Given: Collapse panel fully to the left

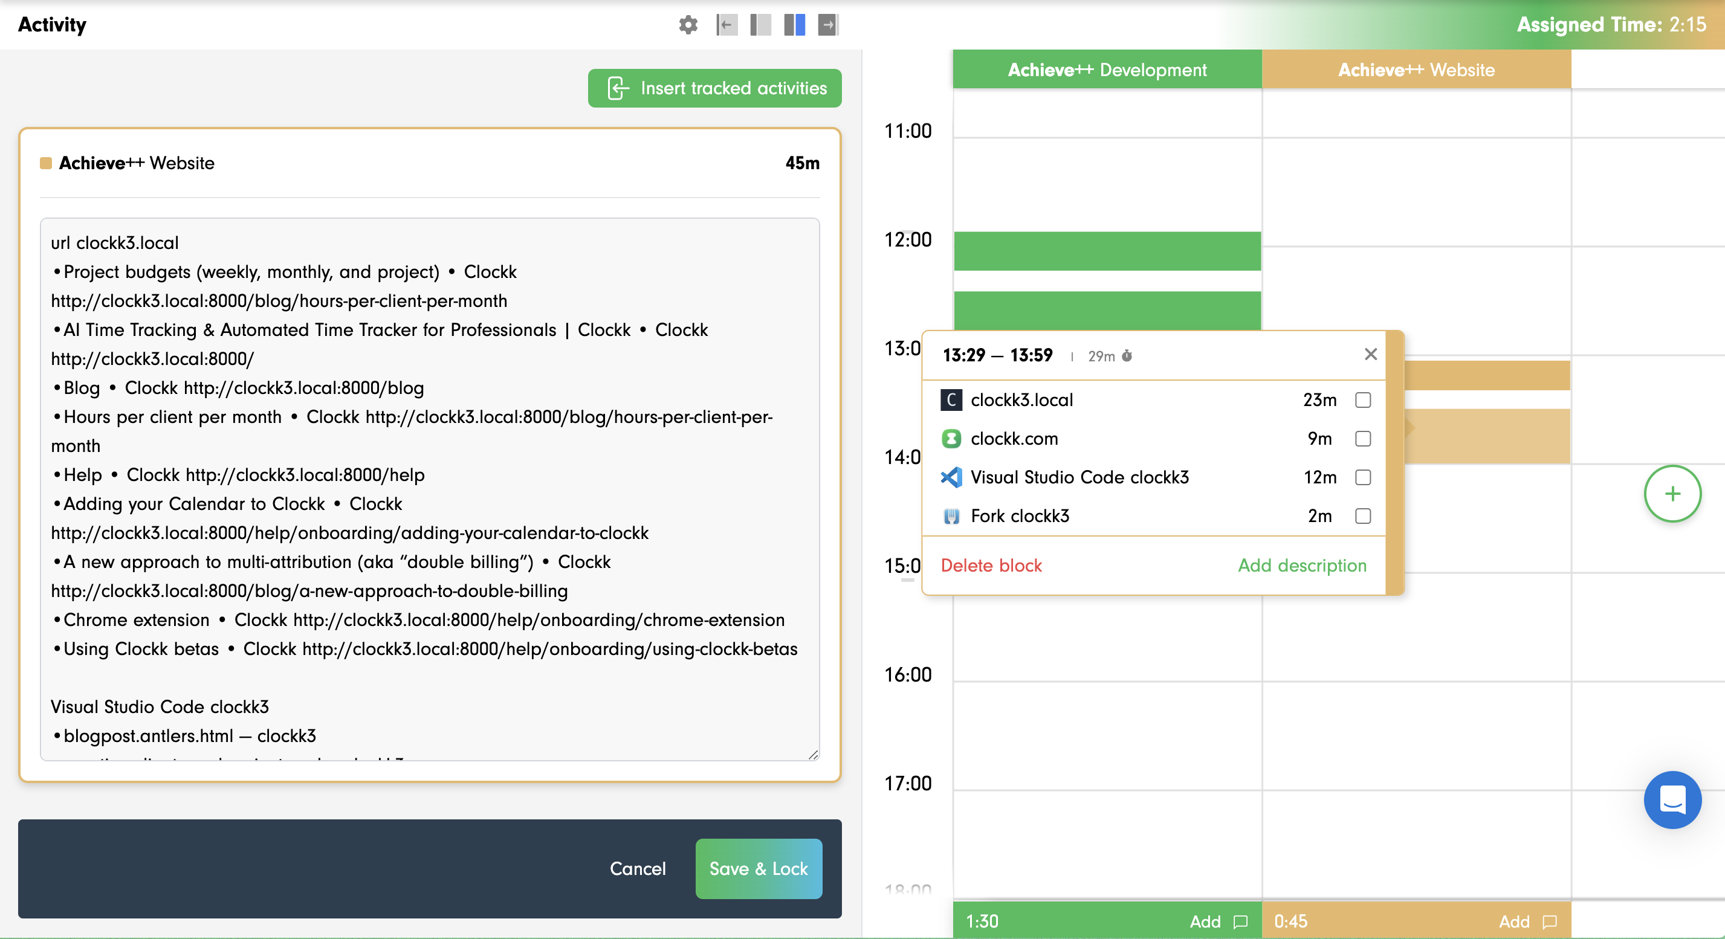Looking at the screenshot, I should click(727, 25).
